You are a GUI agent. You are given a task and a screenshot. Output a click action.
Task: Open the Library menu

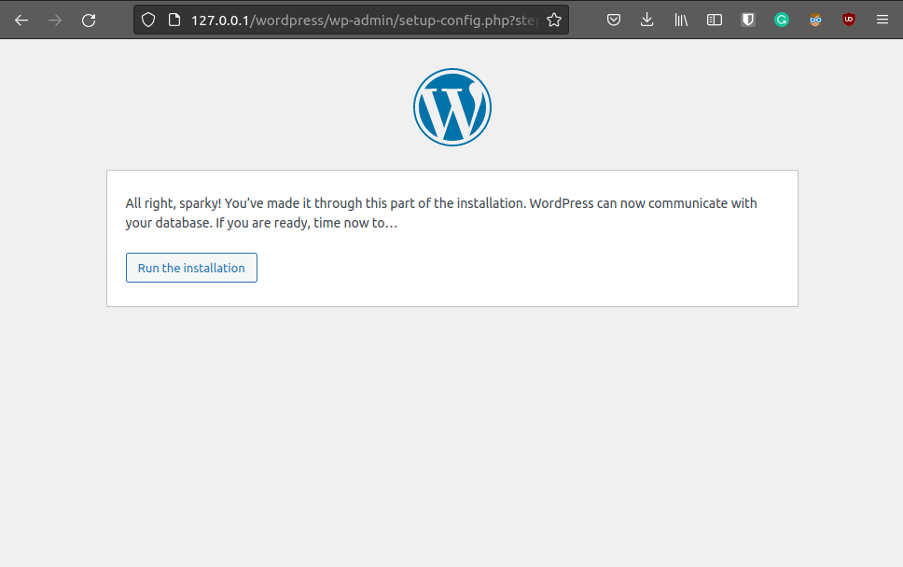pyautogui.click(x=681, y=21)
